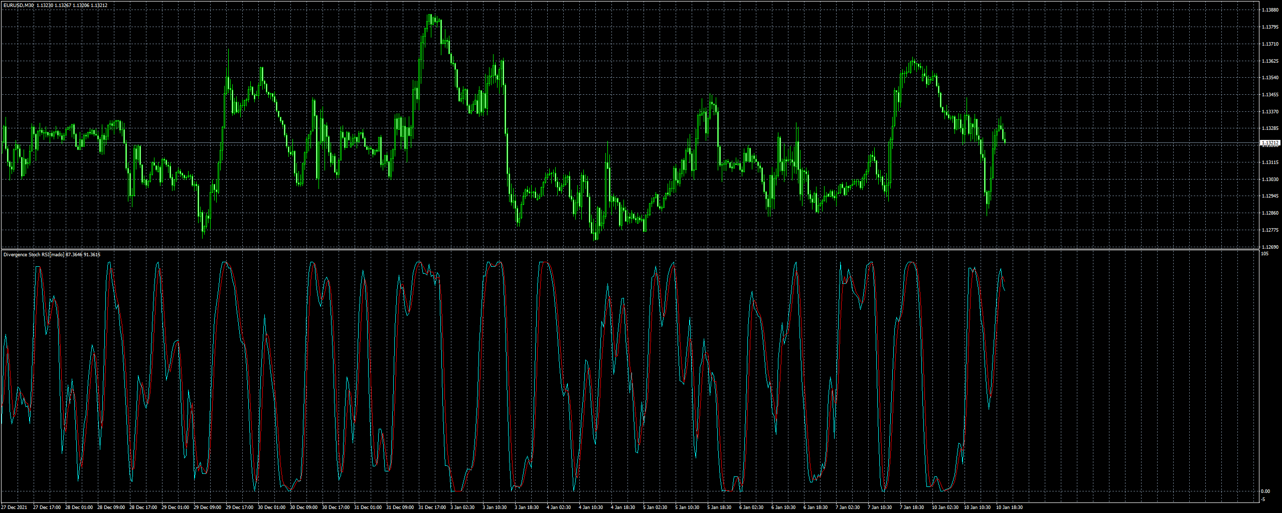Select the 7 Jan 18:30 time label
1282x513 pixels.
[x=912, y=507]
